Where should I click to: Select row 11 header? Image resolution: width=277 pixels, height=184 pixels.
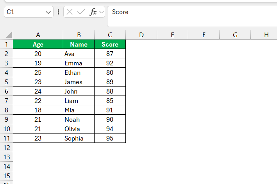(7, 138)
